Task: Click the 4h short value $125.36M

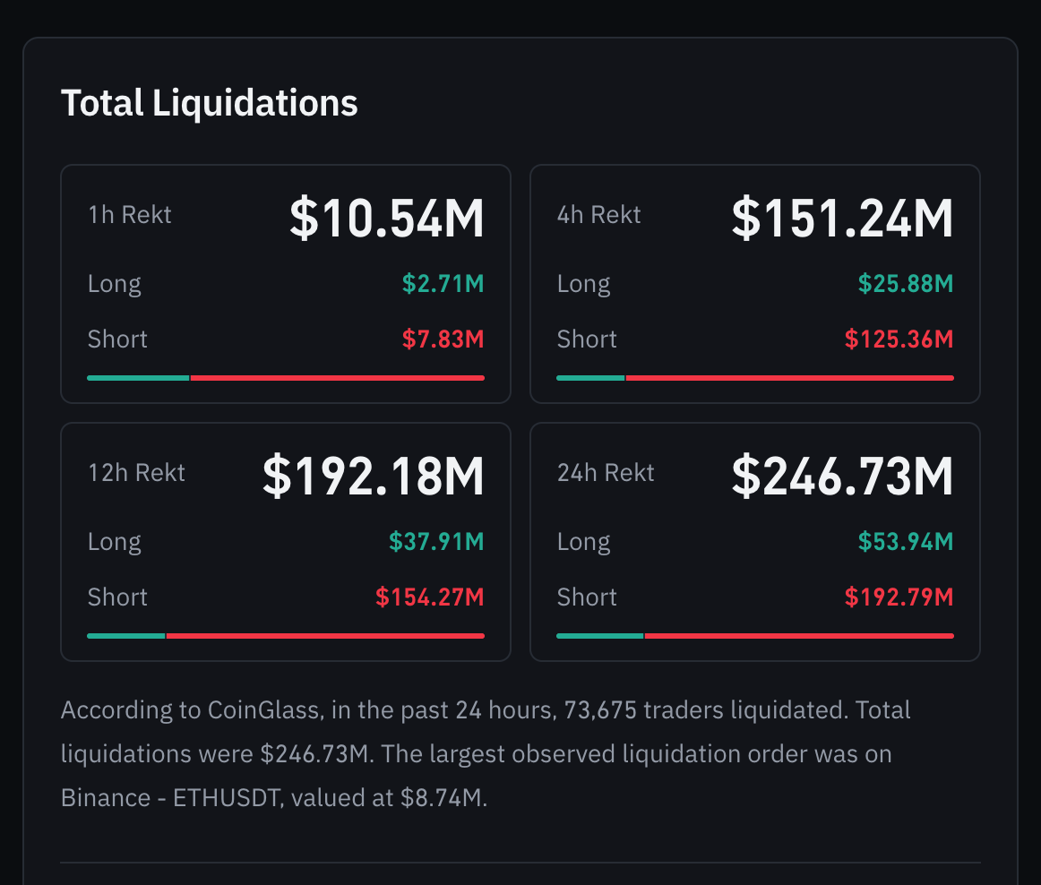Action: (899, 339)
